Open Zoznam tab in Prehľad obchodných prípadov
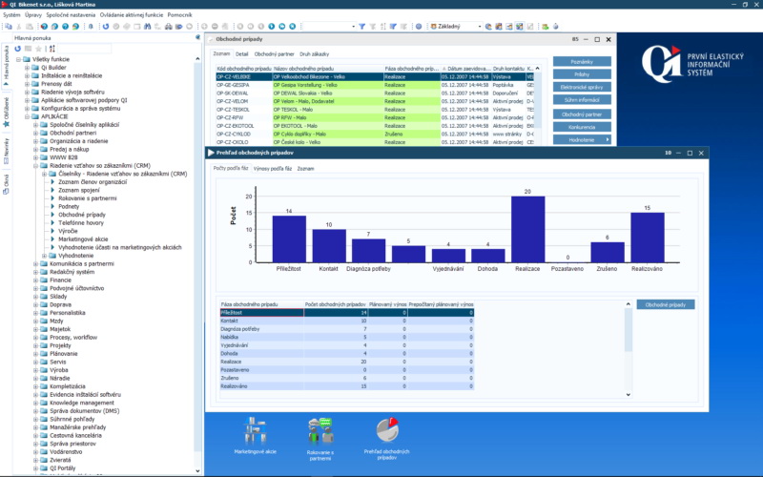This screenshot has width=763, height=477. tap(305, 169)
